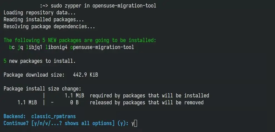This screenshot has height=132, width=275.
Task: Click the "5 new packages to install." line
Action: [x=39, y=61]
